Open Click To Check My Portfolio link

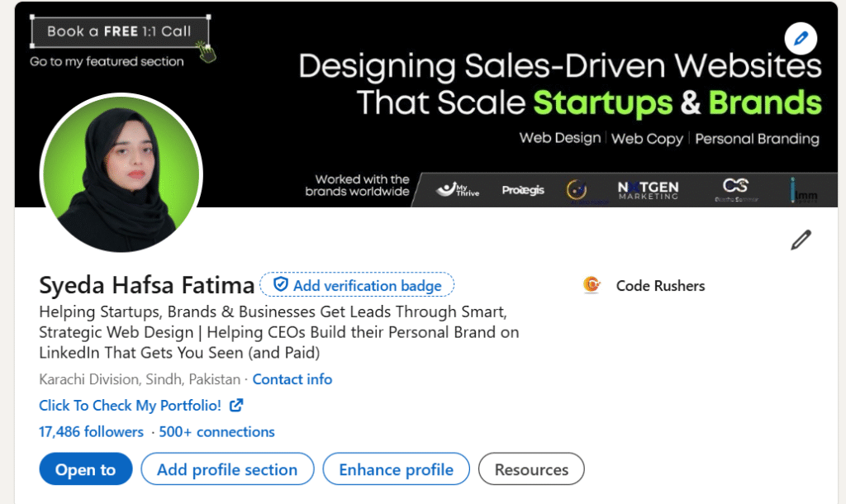click(x=130, y=405)
